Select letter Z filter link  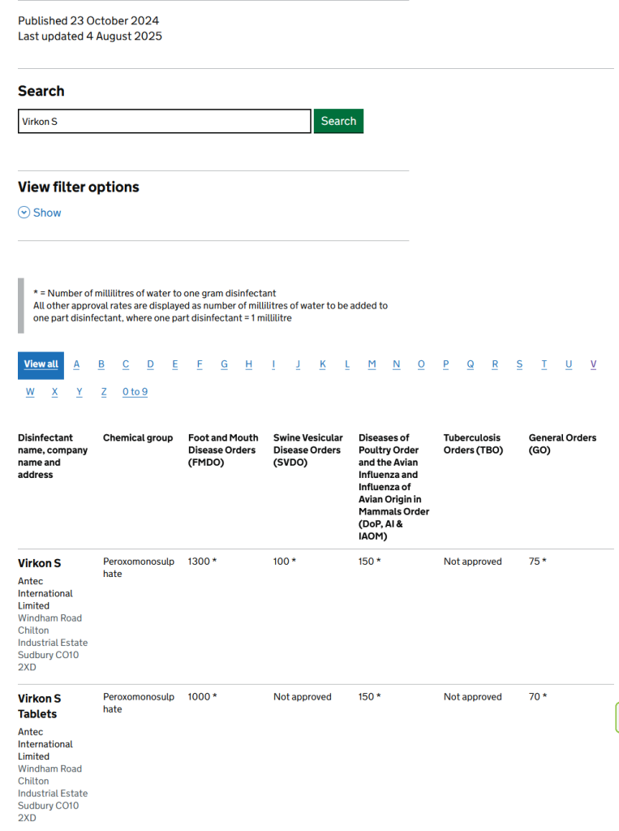pyautogui.click(x=104, y=392)
